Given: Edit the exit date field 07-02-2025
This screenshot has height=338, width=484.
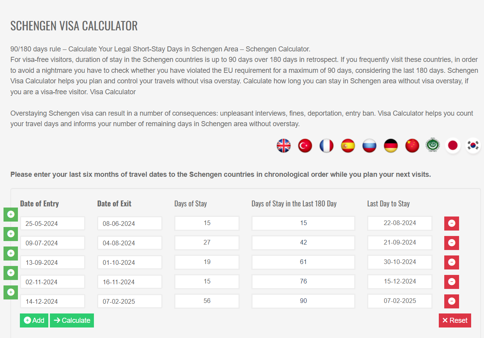Looking at the screenshot, I should click(x=130, y=301).
